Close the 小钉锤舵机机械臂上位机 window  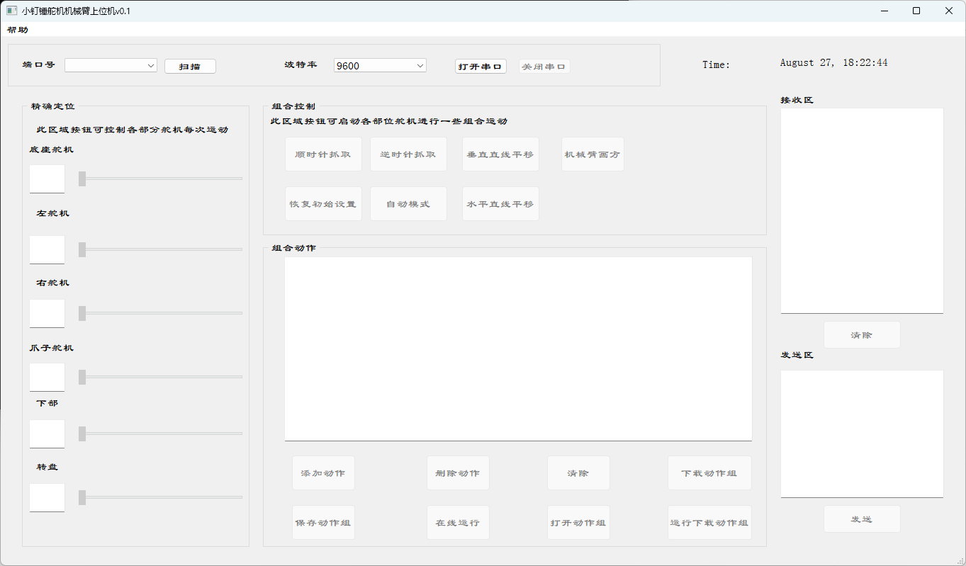949,11
